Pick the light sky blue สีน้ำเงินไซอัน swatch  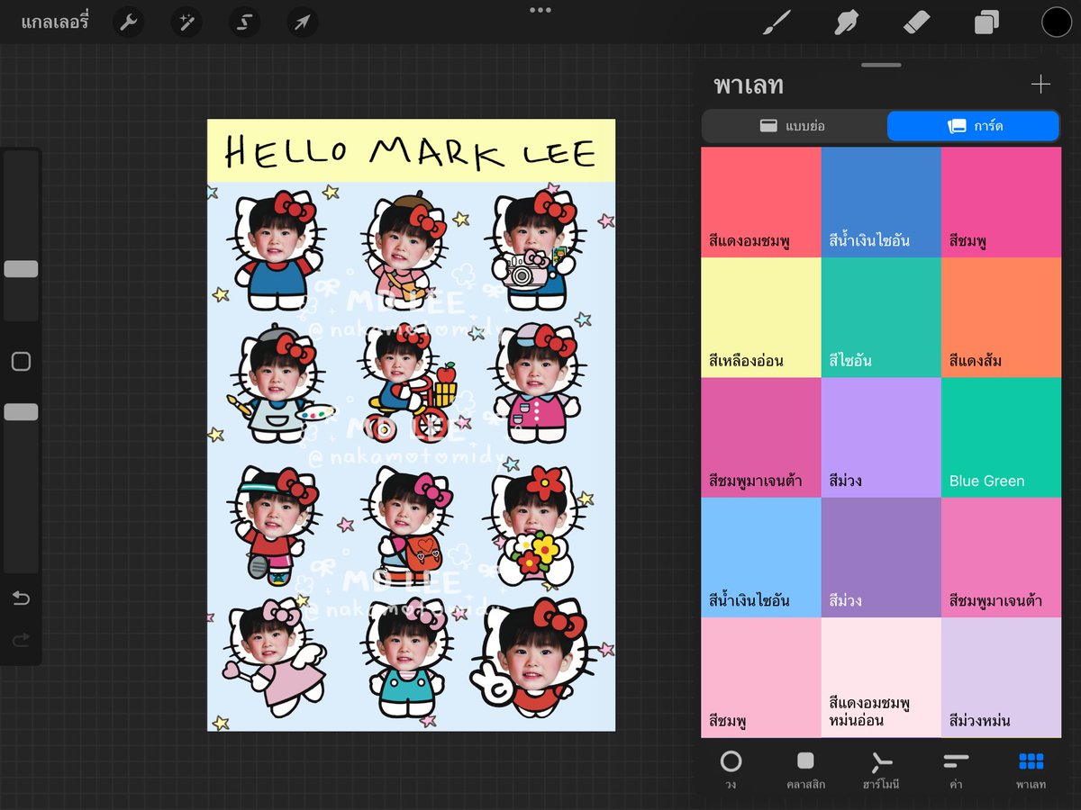[761, 557]
